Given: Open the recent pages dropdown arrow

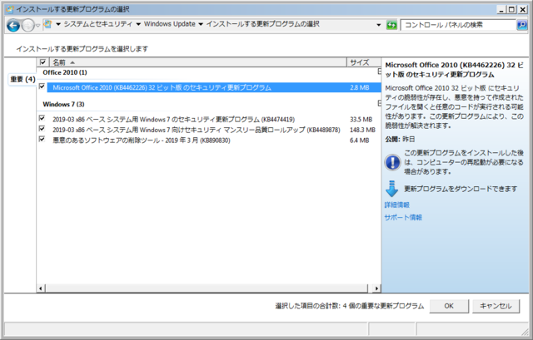Looking at the screenshot, I should pyautogui.click(x=38, y=26).
